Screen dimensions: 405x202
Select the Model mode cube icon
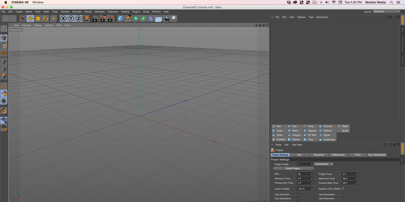tap(4, 38)
